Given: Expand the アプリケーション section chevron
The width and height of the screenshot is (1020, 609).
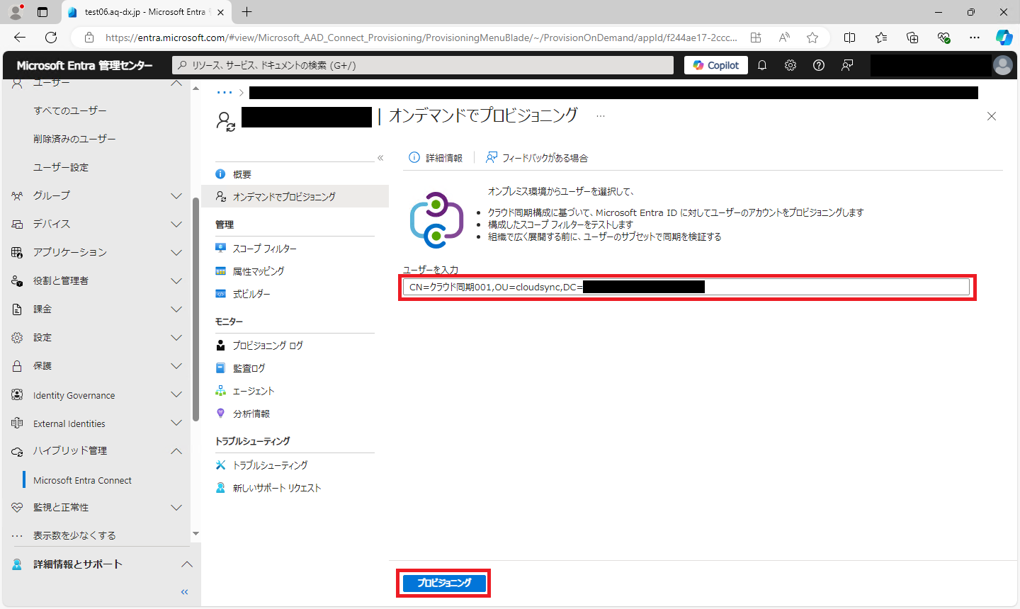Looking at the screenshot, I should click(176, 252).
